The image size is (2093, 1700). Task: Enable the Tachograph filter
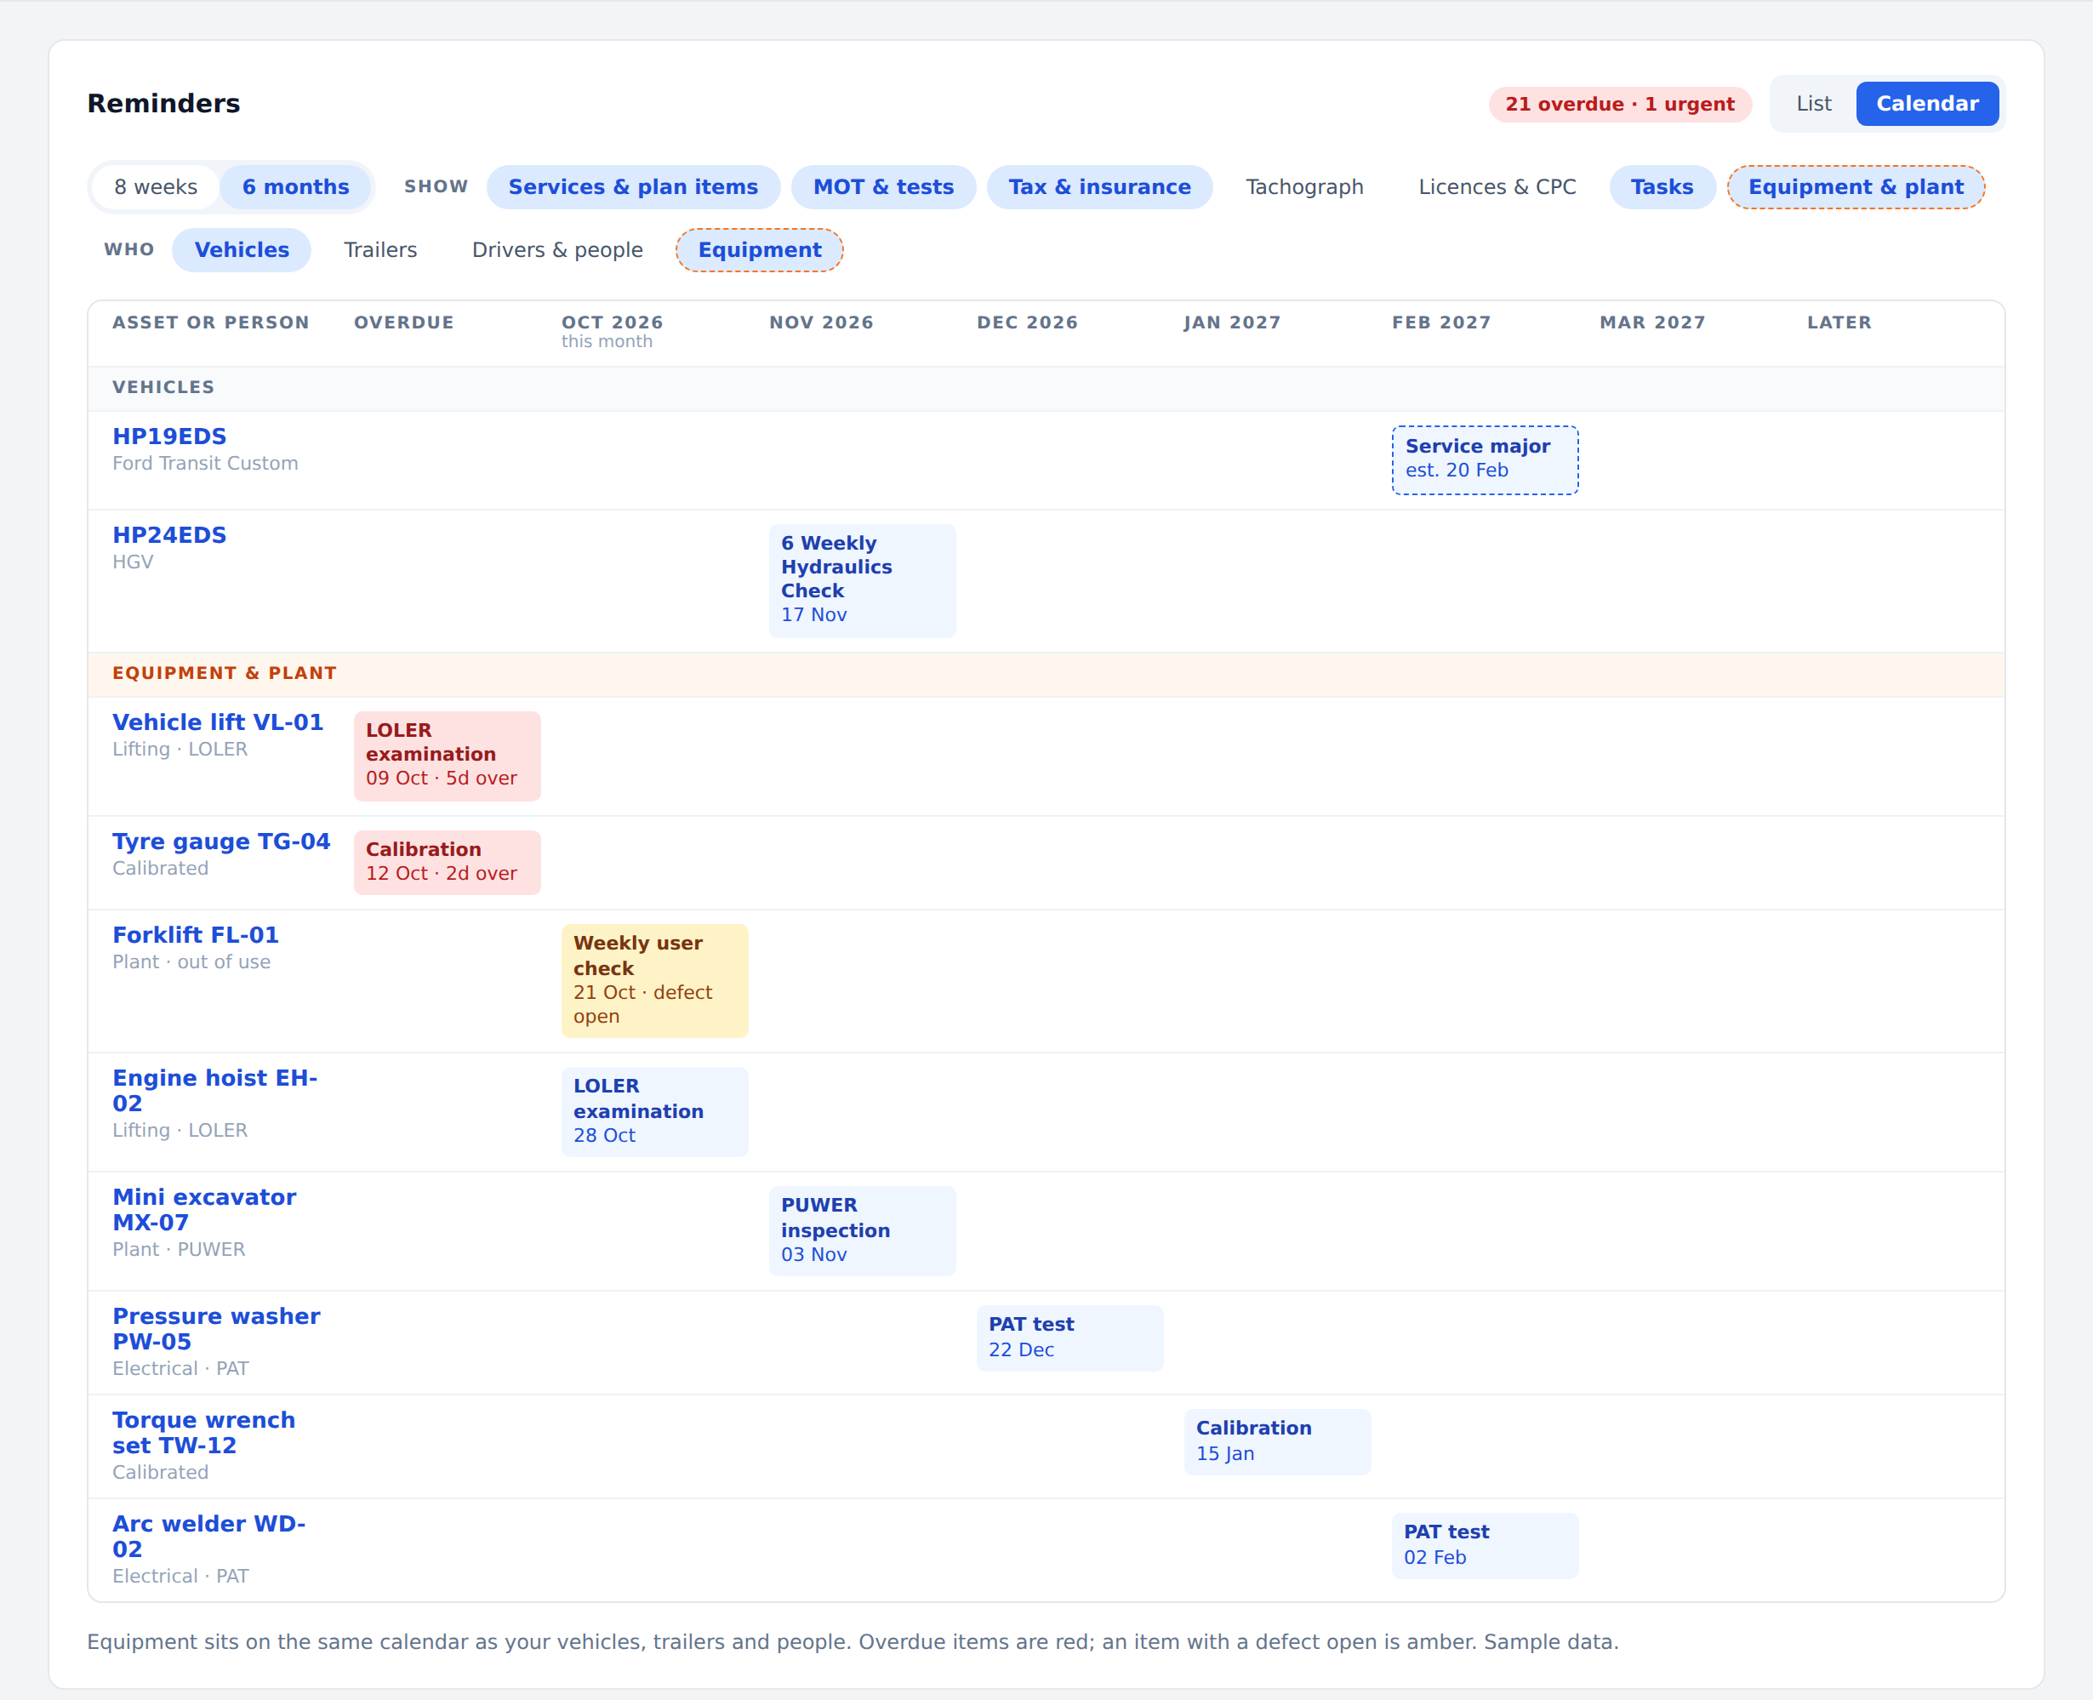tap(1304, 187)
